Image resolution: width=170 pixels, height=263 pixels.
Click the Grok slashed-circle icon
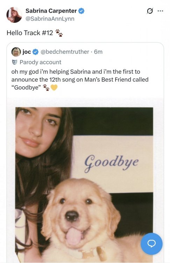(150, 11)
